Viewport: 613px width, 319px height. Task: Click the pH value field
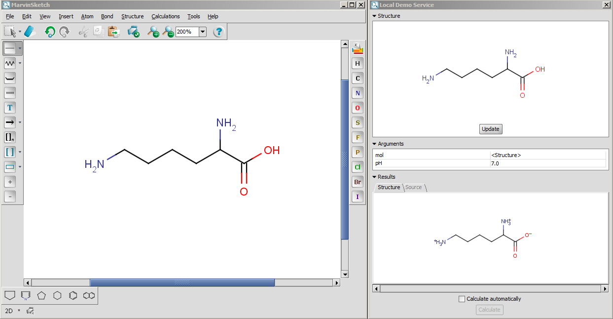coord(547,163)
